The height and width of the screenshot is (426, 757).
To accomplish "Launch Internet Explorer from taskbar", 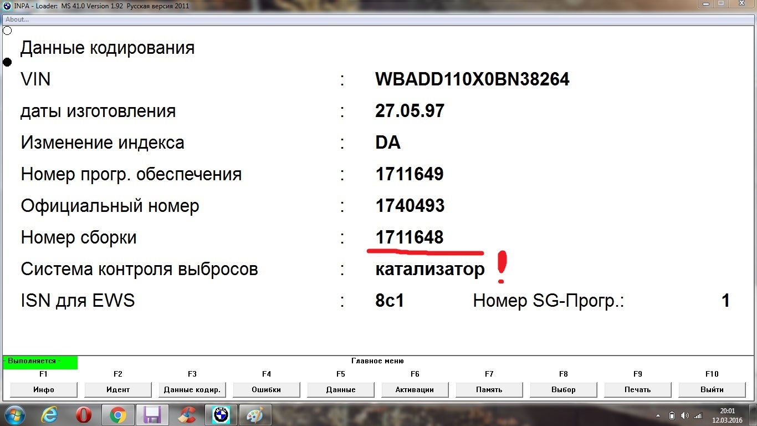I will point(51,414).
